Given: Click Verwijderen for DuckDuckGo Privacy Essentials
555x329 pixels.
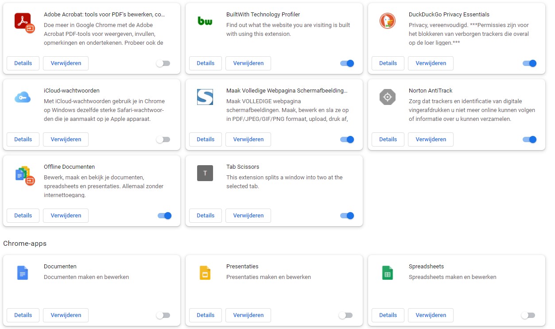Looking at the screenshot, I should pyautogui.click(x=431, y=63).
